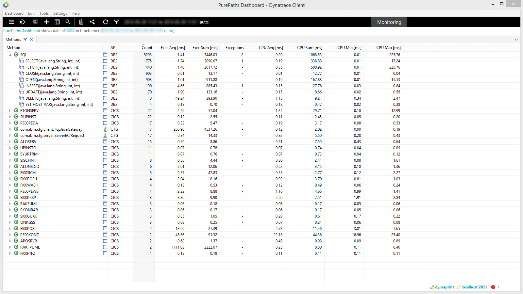Screen dimensions: 523x294
Task: Open the PurePaths Dashboard link in message bar
Action: tap(21, 30)
